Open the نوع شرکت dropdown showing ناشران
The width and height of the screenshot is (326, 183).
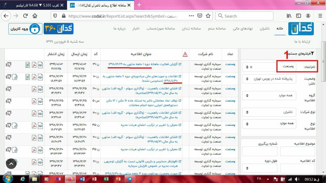(x=269, y=112)
